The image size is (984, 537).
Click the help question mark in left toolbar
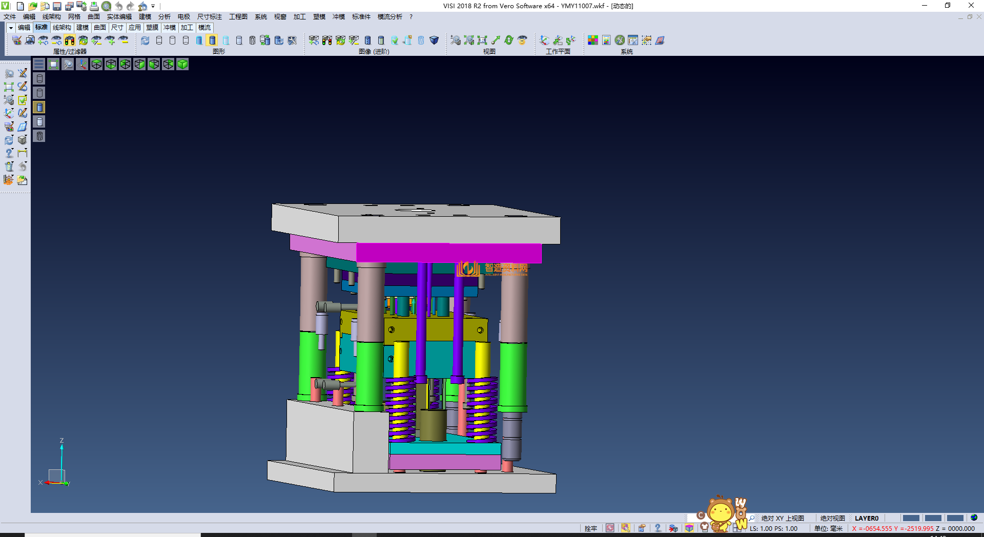[x=9, y=153]
